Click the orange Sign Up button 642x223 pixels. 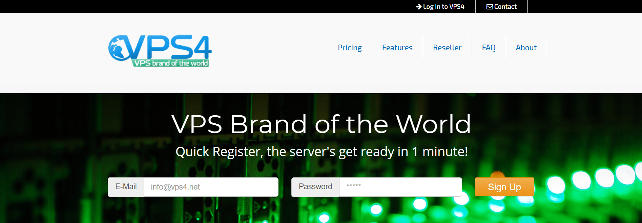[x=504, y=187]
